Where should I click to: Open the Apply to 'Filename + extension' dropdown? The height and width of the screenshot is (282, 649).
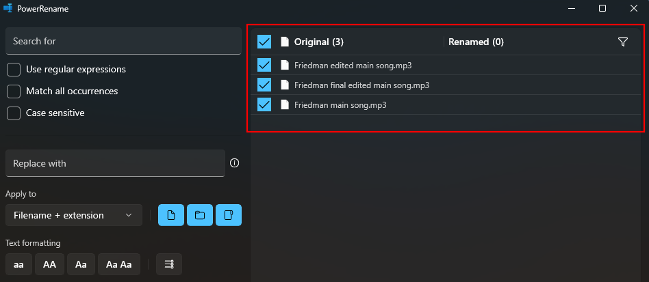74,215
